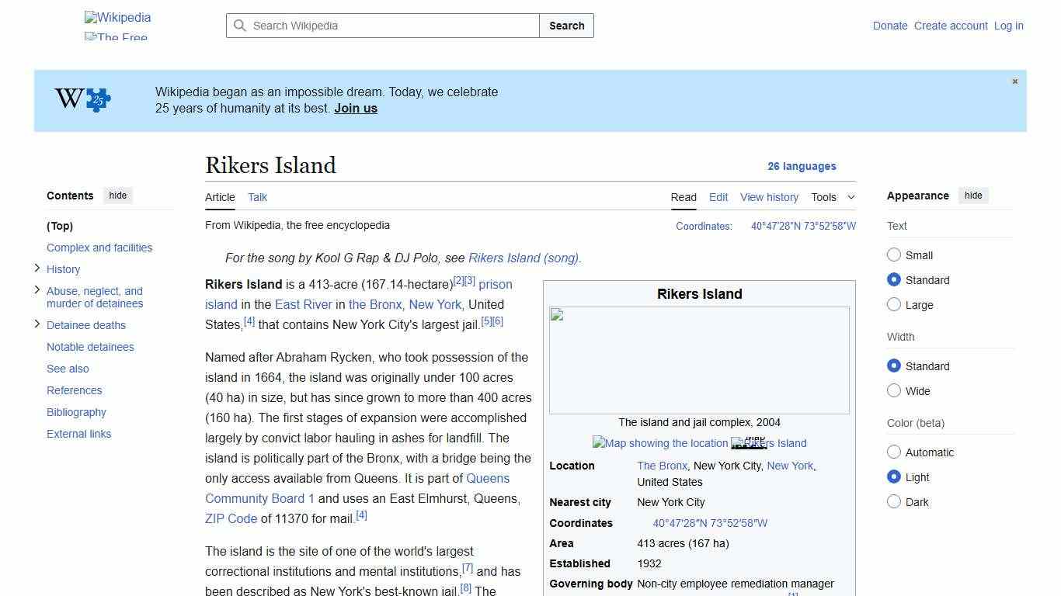This screenshot has height=596, width=1061.
Task: Hide the Contents sidebar
Action: 117,196
